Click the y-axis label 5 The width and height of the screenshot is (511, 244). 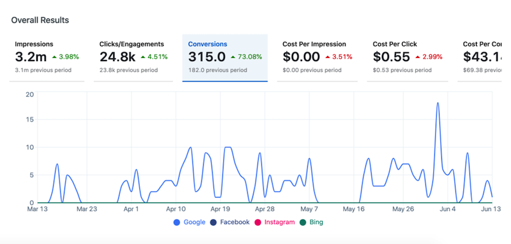[x=31, y=175]
